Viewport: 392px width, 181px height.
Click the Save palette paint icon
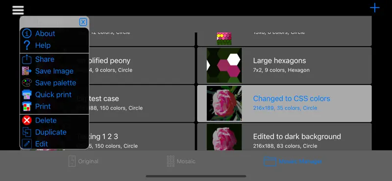[x=27, y=83]
